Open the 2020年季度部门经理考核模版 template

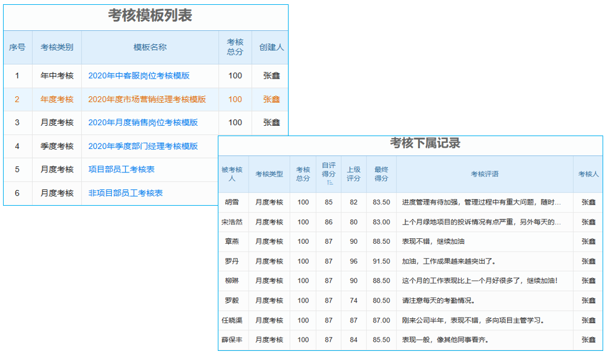pos(143,146)
